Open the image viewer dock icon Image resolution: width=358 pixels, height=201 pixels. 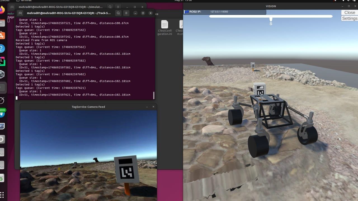(2, 126)
